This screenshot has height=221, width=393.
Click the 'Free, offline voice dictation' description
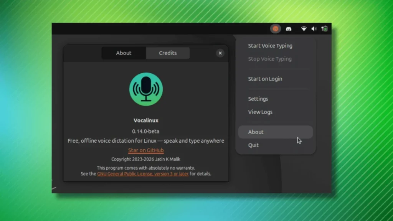click(146, 141)
